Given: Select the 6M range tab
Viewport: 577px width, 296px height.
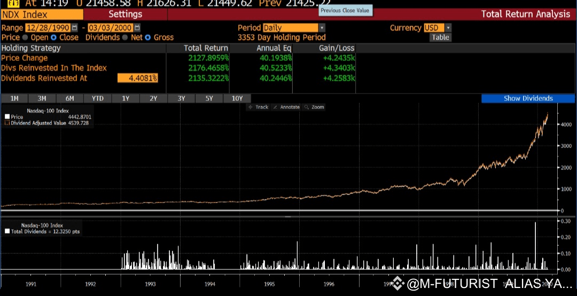Looking at the screenshot, I should click(70, 98).
